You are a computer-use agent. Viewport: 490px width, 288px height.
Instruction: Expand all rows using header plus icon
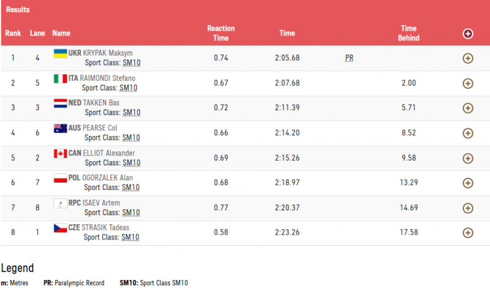[x=468, y=34]
